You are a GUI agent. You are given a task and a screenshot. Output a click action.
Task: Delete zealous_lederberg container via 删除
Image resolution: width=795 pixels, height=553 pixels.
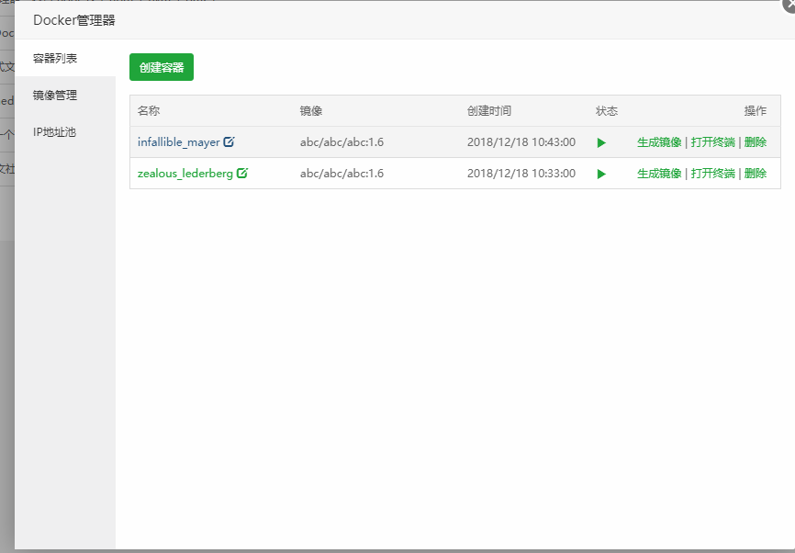[756, 174]
